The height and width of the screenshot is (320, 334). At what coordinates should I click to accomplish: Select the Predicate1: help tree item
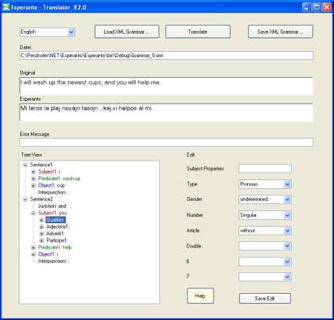[55, 247]
